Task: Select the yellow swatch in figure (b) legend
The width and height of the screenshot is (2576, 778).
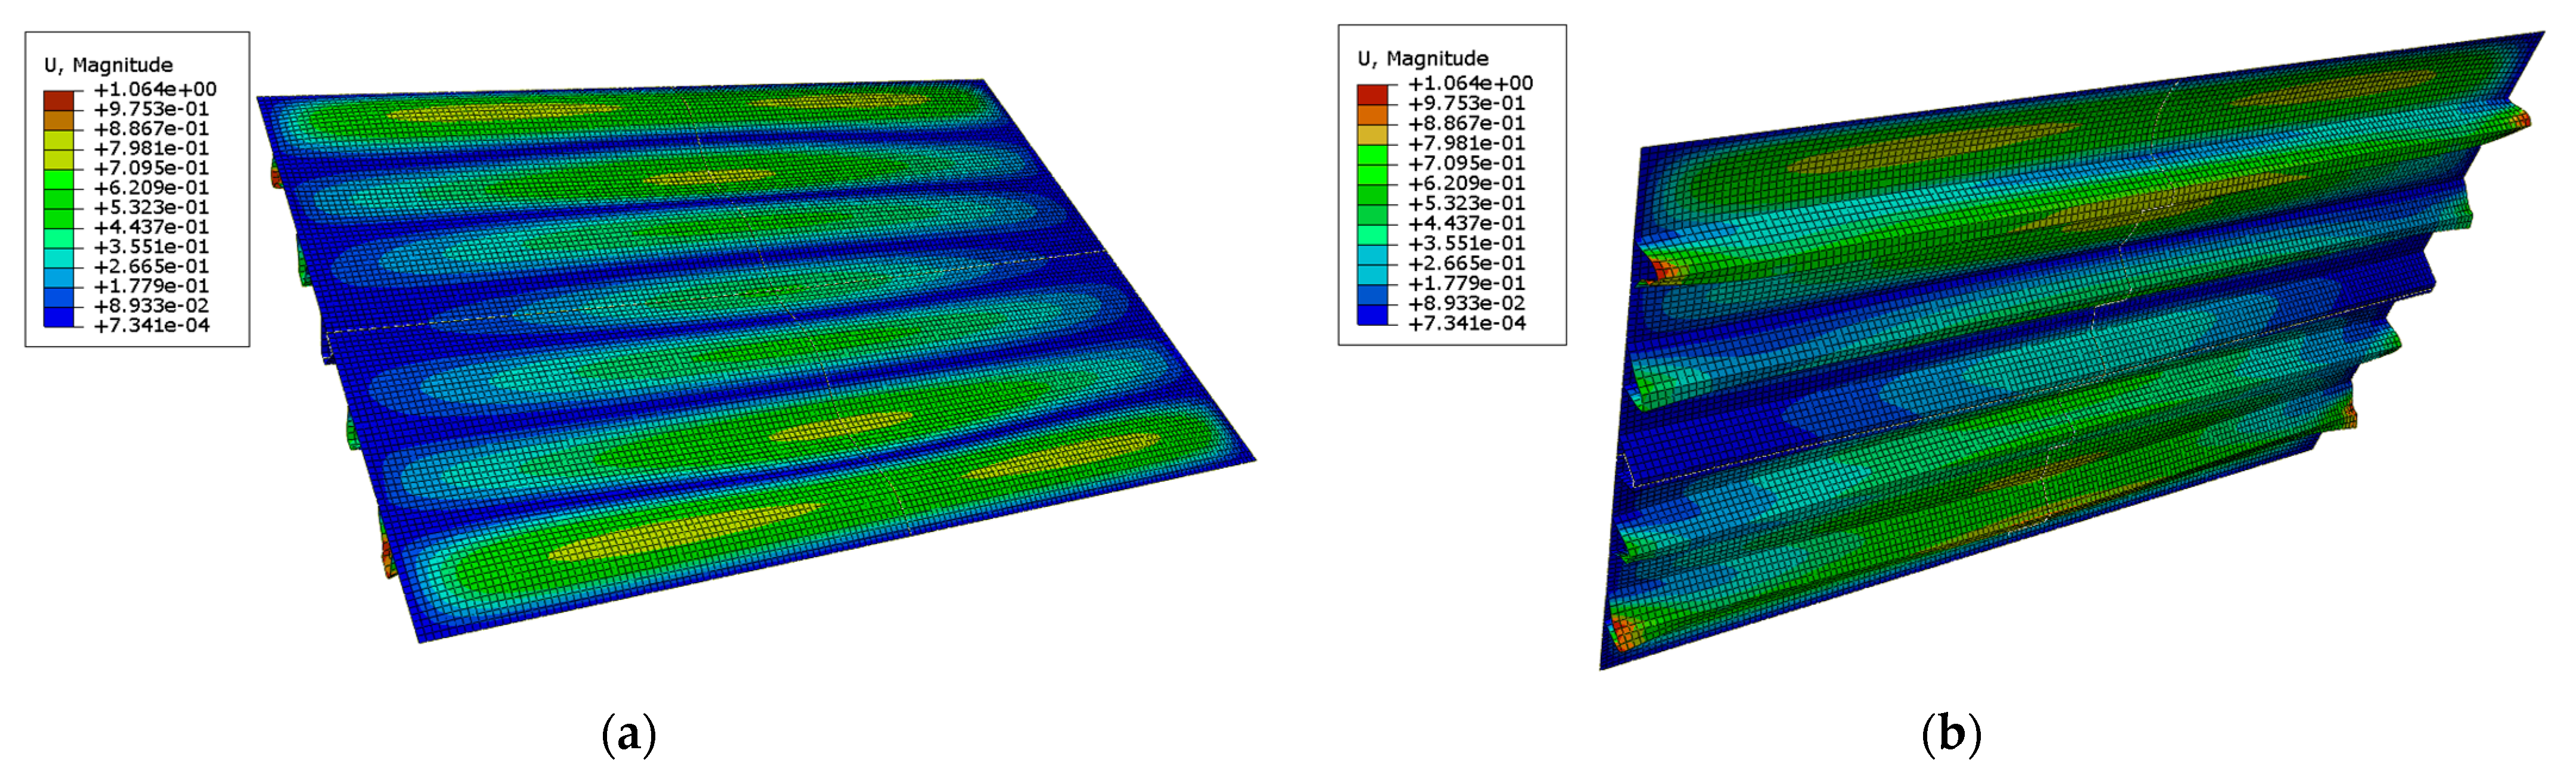Action: (1372, 134)
